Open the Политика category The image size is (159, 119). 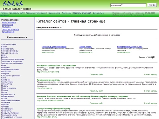pyautogui.click(x=5, y=102)
